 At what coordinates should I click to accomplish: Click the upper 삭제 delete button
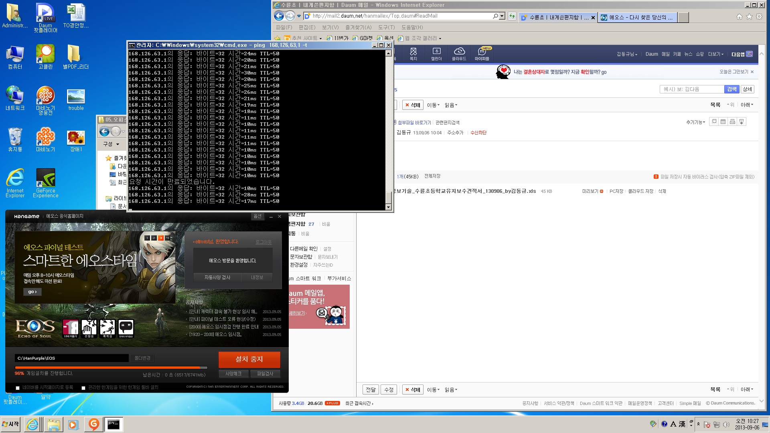pyautogui.click(x=413, y=105)
